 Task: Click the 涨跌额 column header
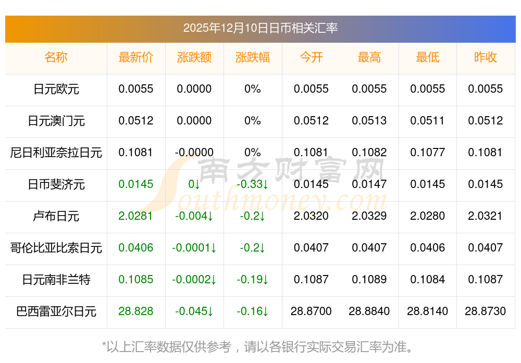pos(194,57)
